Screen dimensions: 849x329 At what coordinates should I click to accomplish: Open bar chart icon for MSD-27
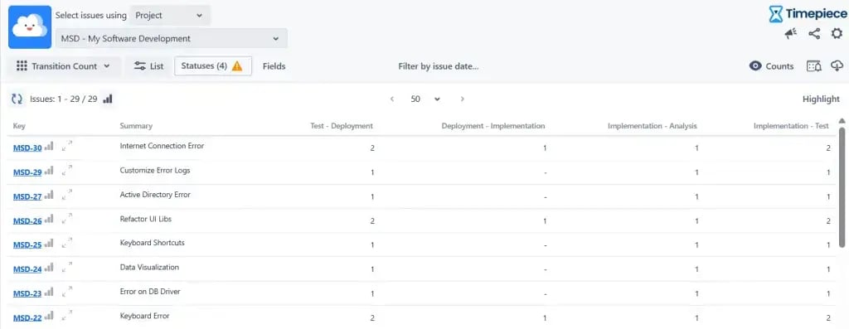point(49,195)
